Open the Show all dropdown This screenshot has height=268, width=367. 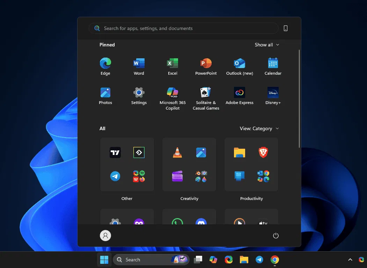266,45
